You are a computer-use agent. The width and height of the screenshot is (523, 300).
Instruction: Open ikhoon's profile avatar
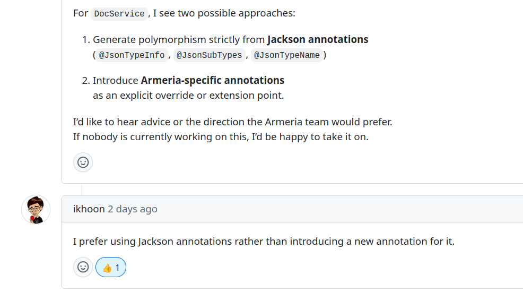[36, 209]
